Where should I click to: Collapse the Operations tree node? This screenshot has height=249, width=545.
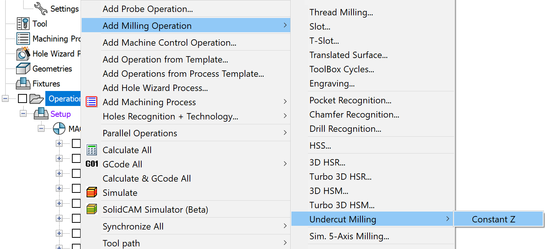[5, 98]
